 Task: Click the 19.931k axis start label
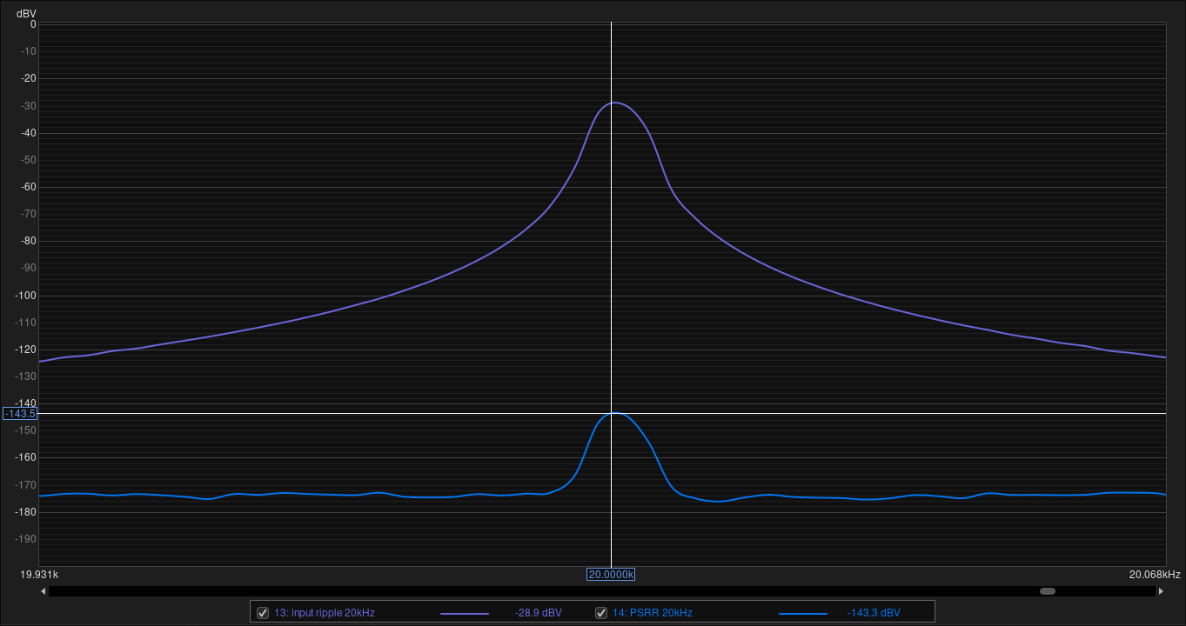(40, 575)
